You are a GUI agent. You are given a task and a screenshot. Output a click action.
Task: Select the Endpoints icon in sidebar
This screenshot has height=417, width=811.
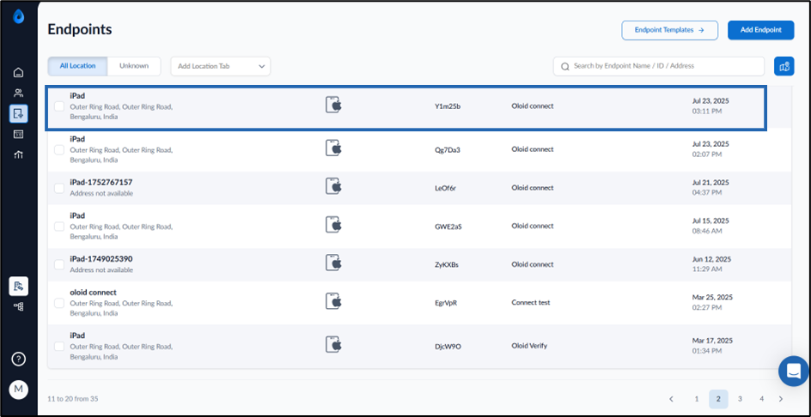(x=19, y=113)
